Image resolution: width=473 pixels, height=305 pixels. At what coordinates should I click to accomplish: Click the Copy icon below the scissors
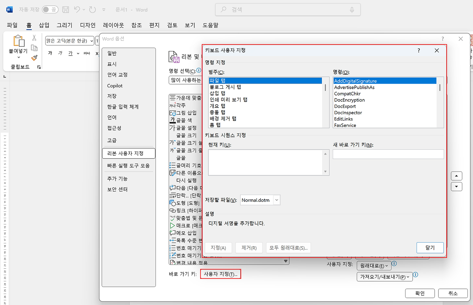pyautogui.click(x=34, y=48)
